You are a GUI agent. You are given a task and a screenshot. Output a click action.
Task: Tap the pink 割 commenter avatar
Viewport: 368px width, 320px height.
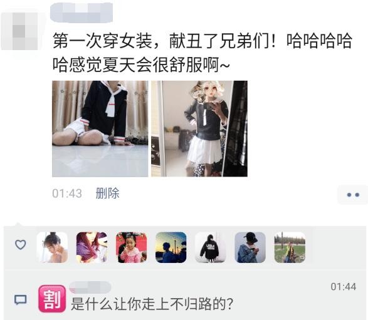52,299
